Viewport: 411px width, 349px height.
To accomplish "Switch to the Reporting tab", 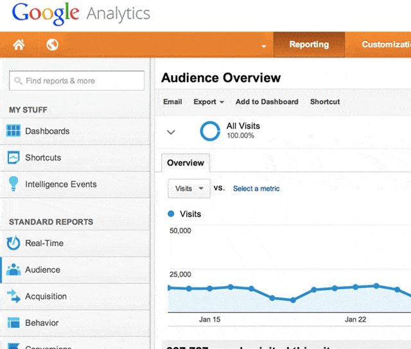I will 309,44.
